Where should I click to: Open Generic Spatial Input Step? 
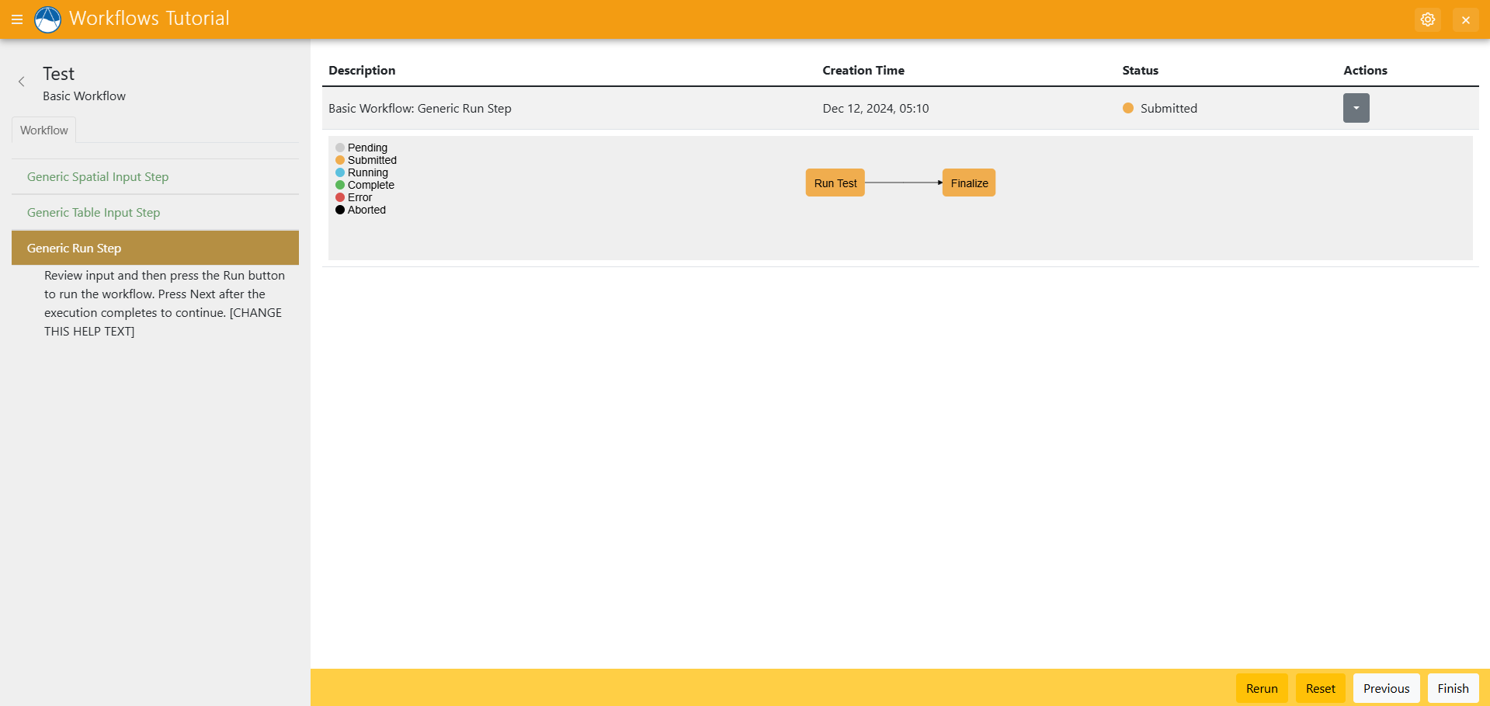(97, 176)
